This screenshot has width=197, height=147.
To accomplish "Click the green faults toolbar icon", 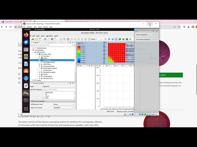I will pos(123,39).
